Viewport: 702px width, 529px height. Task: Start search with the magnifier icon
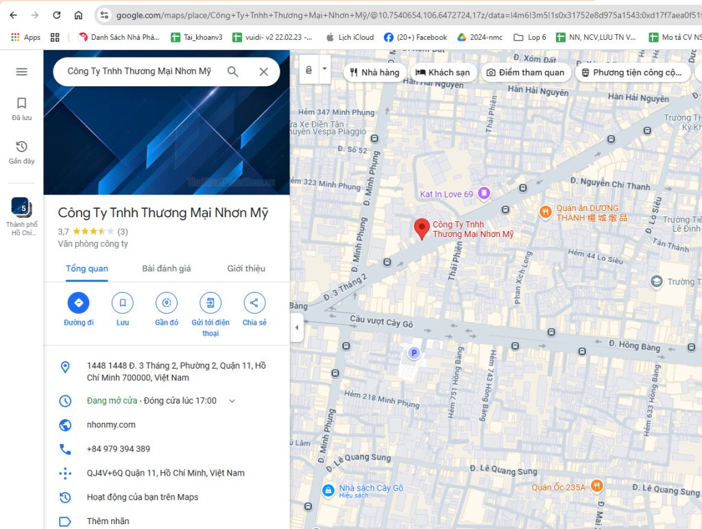click(x=233, y=71)
